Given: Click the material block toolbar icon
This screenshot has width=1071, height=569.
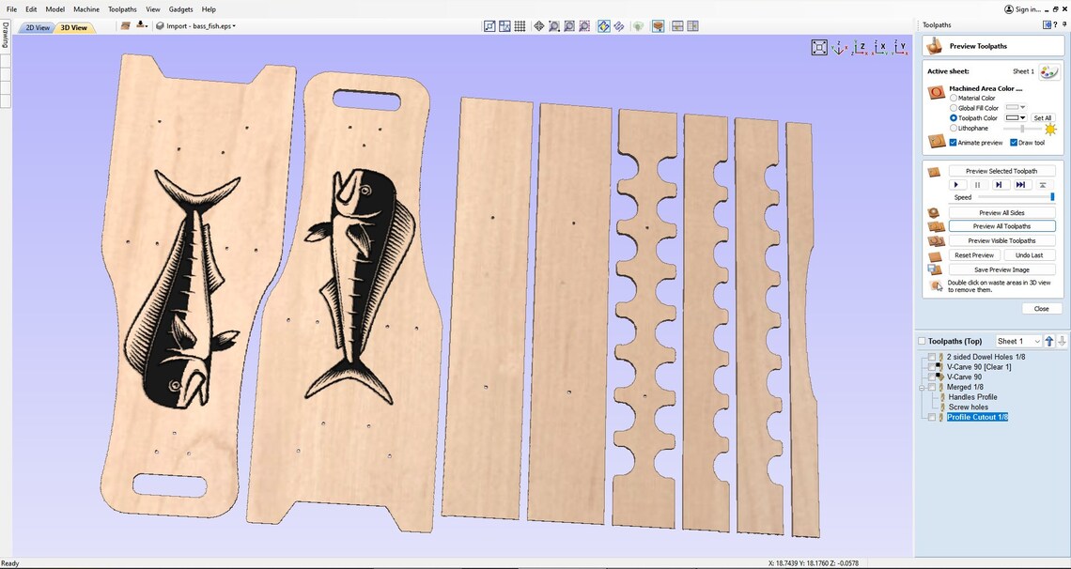Looking at the screenshot, I should (x=658, y=25).
